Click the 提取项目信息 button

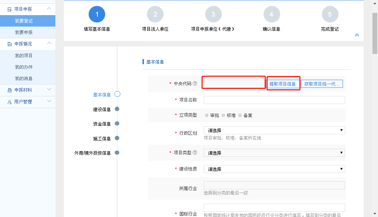[x=282, y=84]
